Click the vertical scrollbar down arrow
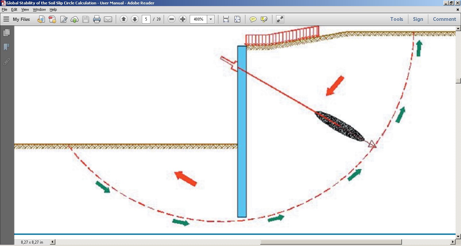 (458, 236)
